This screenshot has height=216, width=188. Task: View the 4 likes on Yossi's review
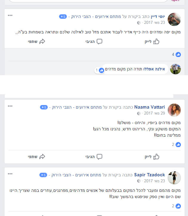(176, 54)
